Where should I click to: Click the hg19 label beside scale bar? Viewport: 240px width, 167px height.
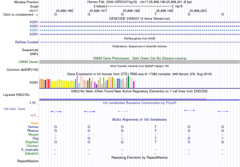[x=179, y=6]
